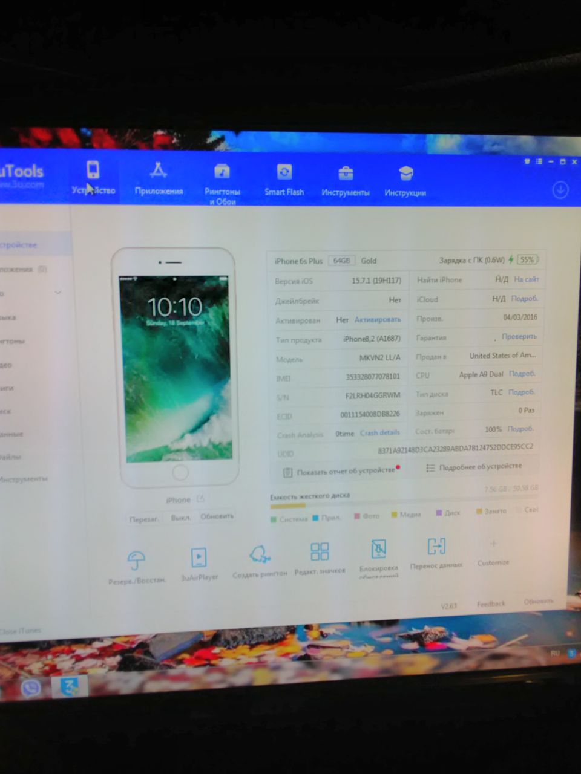Screen dimensions: 581x774
Task: Click the На сайт link
Action: tap(526, 279)
